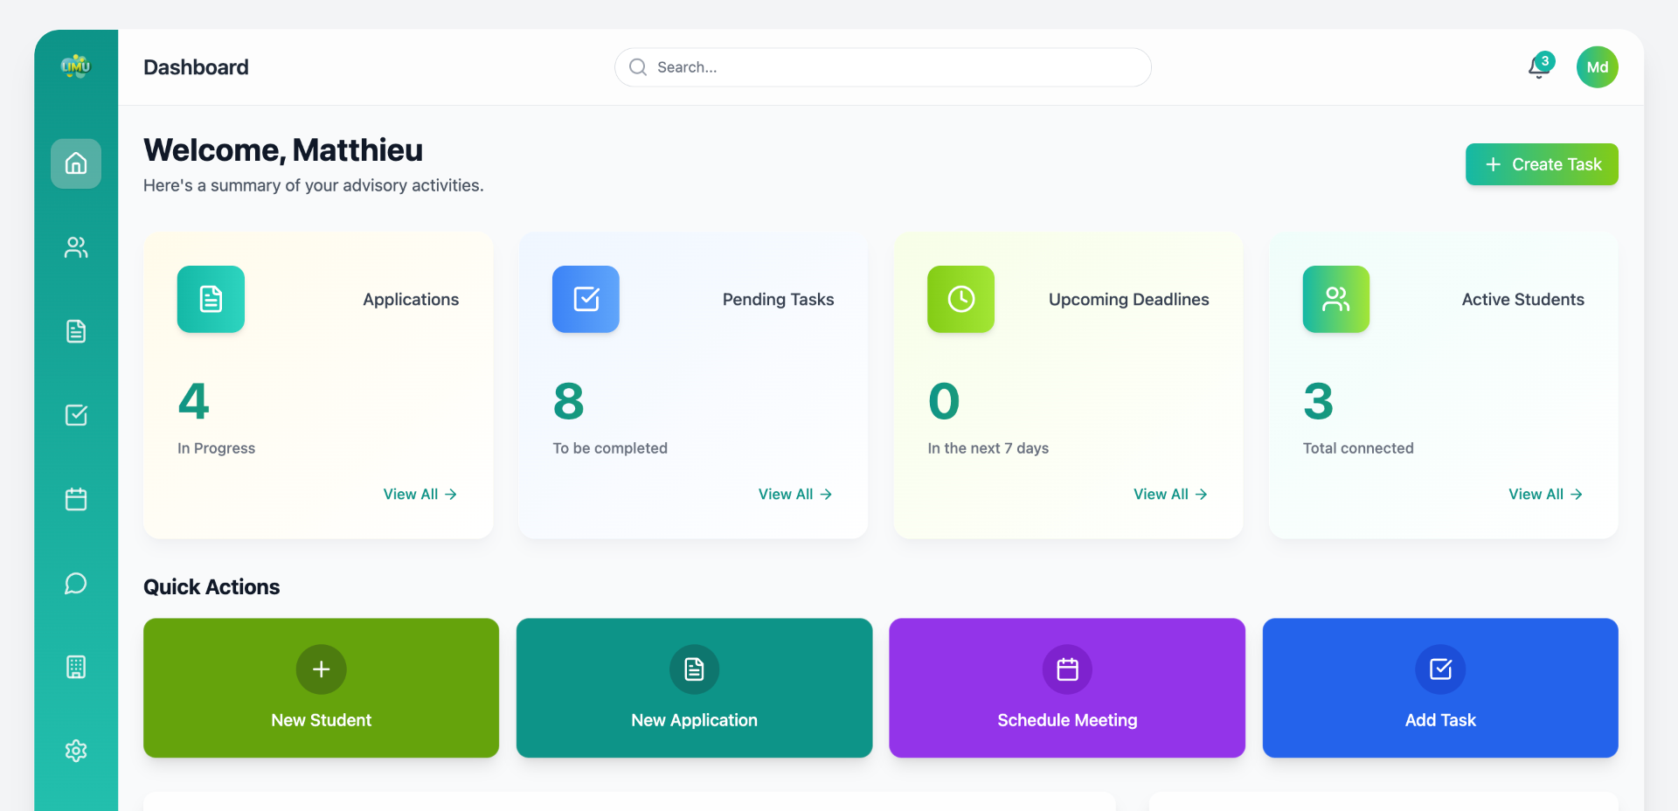This screenshot has height=811, width=1678.
Task: Open the calendar icon in the sidebar
Action: [76, 499]
